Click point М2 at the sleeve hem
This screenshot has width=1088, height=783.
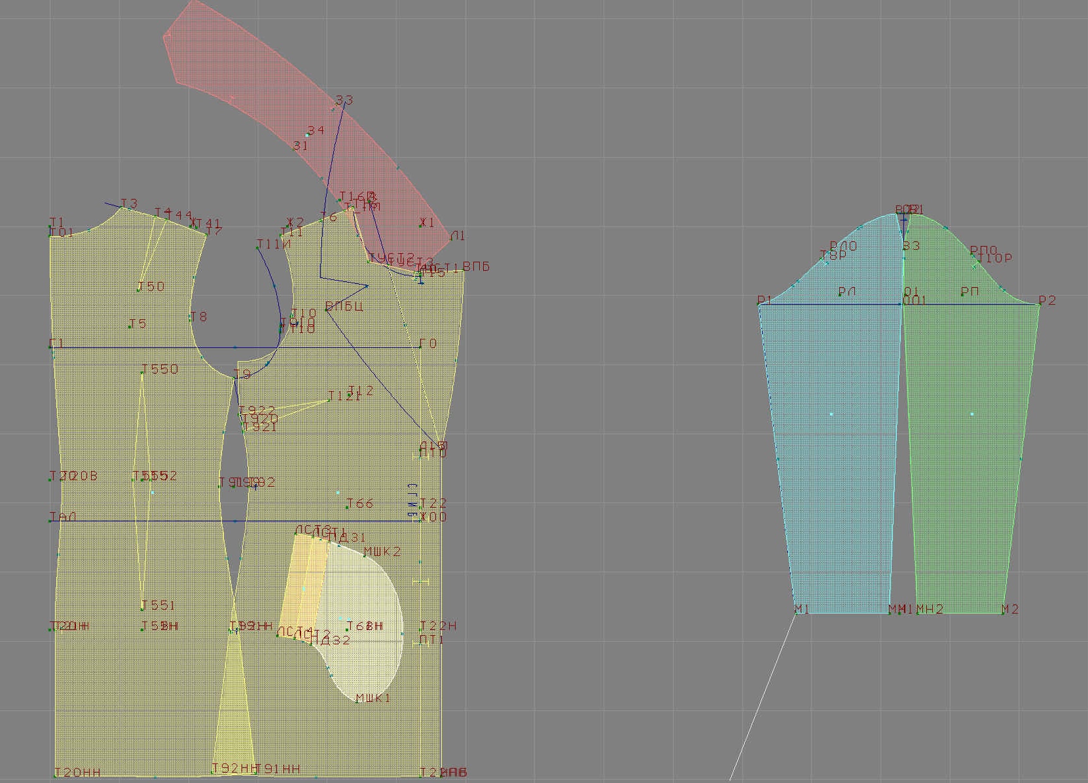pyautogui.click(x=1003, y=613)
